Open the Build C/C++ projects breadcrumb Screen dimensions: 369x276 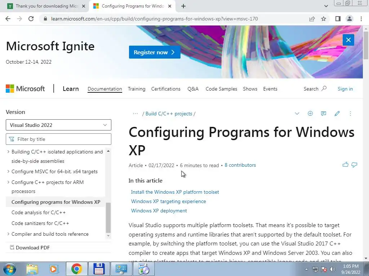point(169,114)
